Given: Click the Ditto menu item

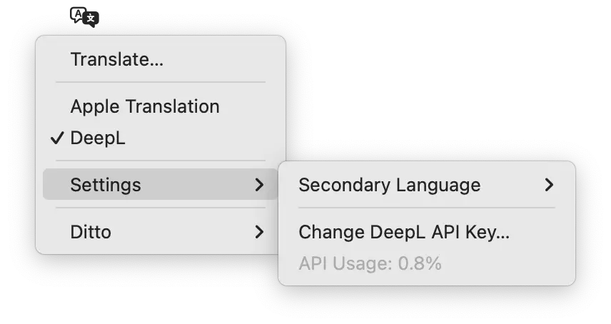Looking at the screenshot, I should (91, 232).
